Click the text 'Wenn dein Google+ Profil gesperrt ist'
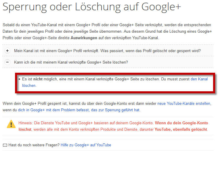Screen dimensions: 224x169 pyautogui.click(x=35, y=103)
